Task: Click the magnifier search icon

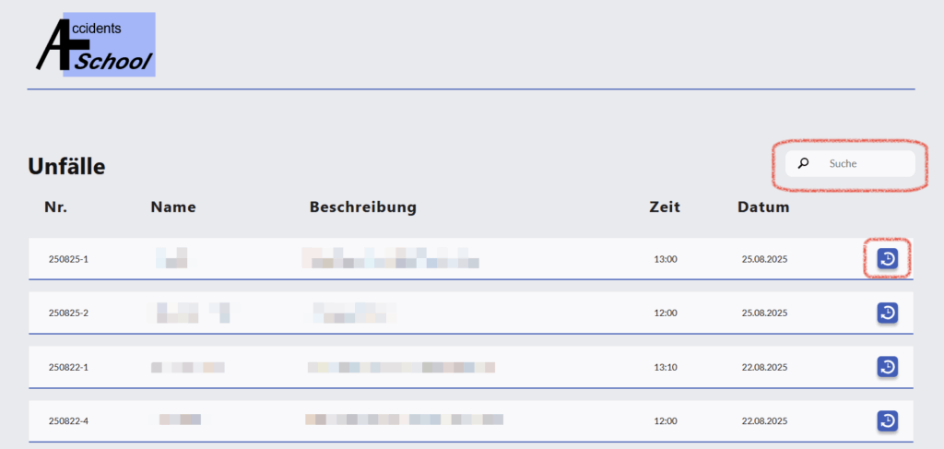Action: 803,164
